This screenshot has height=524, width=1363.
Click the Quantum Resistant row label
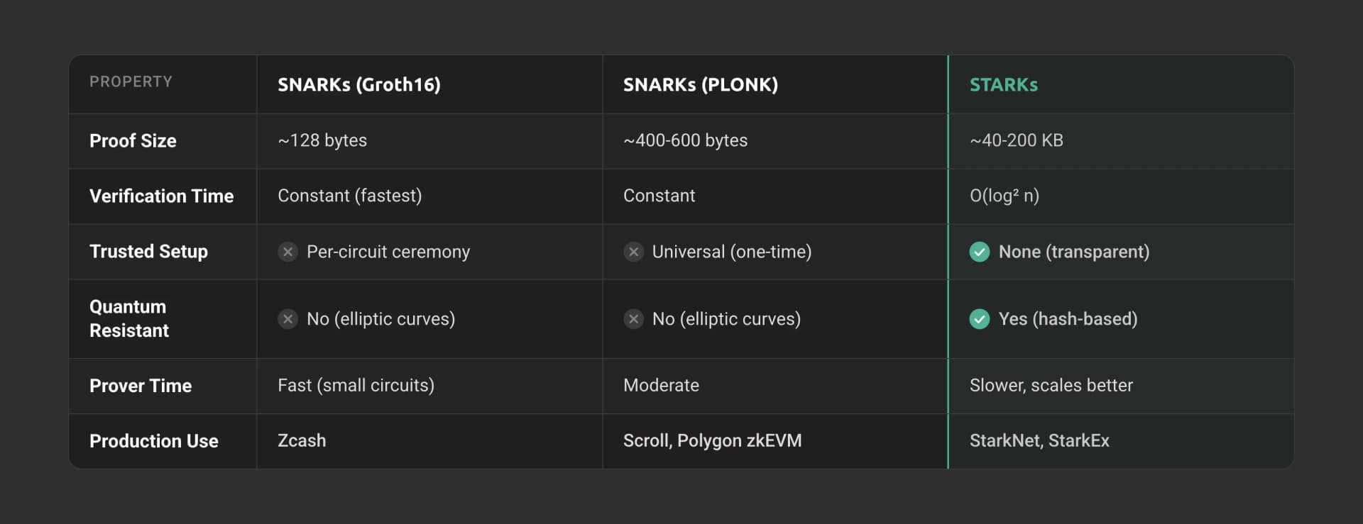[128, 318]
